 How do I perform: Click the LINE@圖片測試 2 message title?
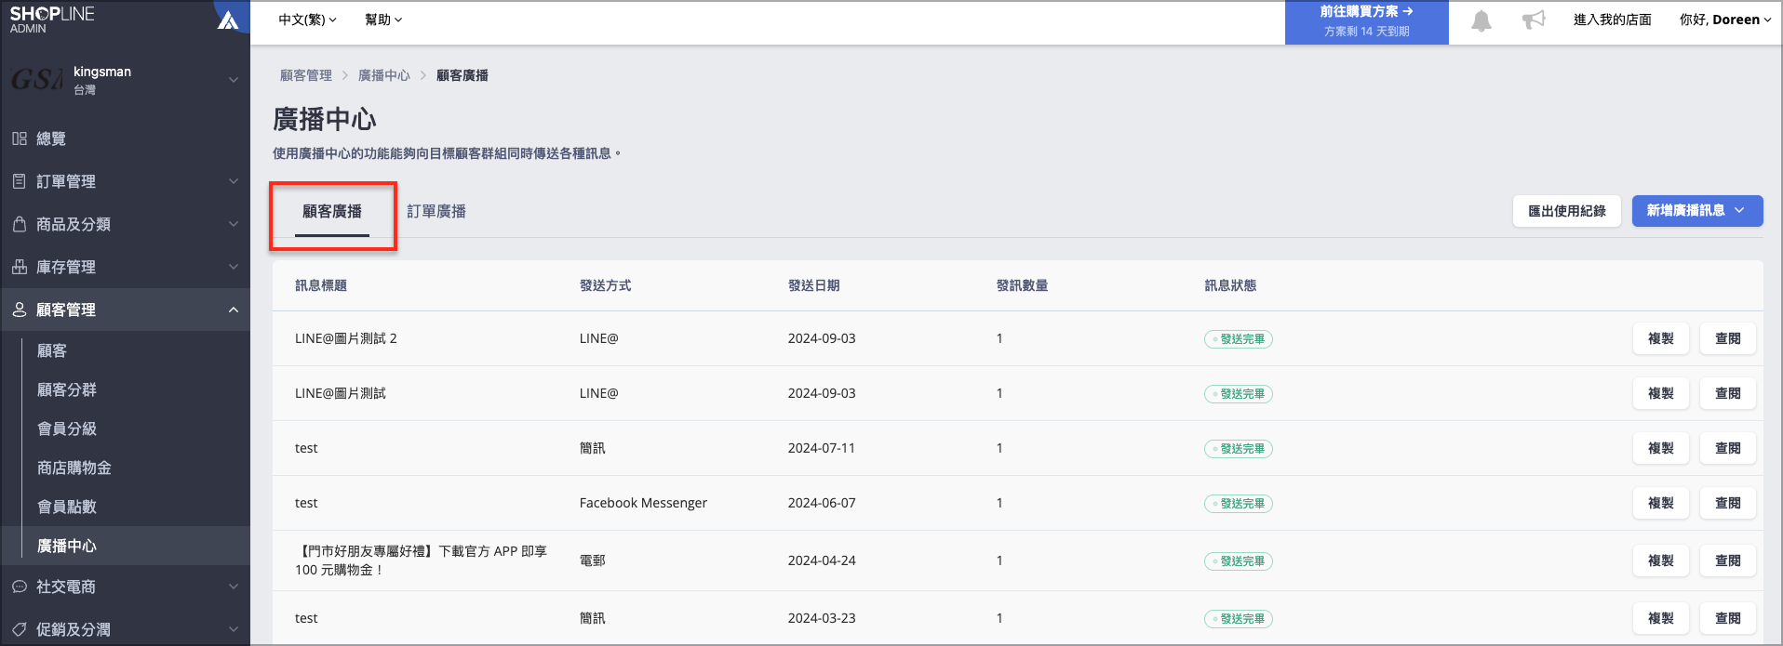click(346, 338)
